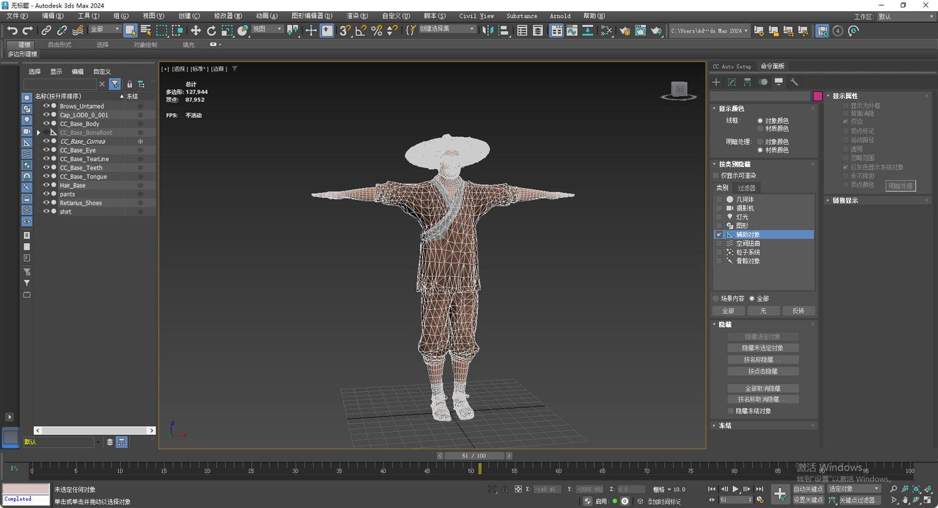Click the time slider showing 51 / 100

coord(474,456)
